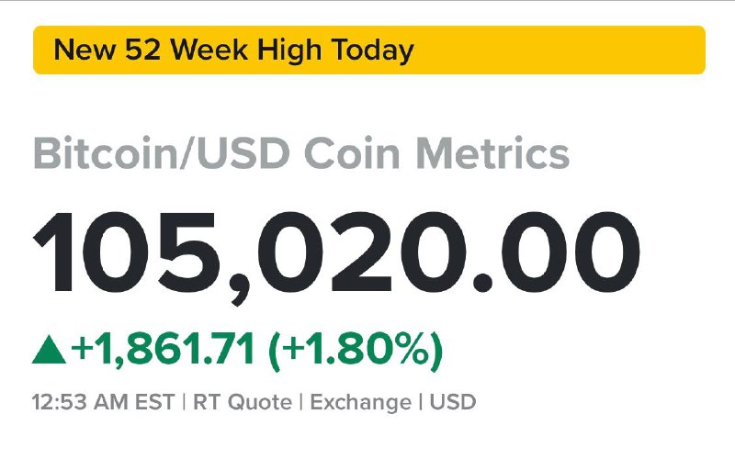Click the word New in yellow banner
Image resolution: width=735 pixels, height=459 pixels.
pyautogui.click(x=85, y=50)
